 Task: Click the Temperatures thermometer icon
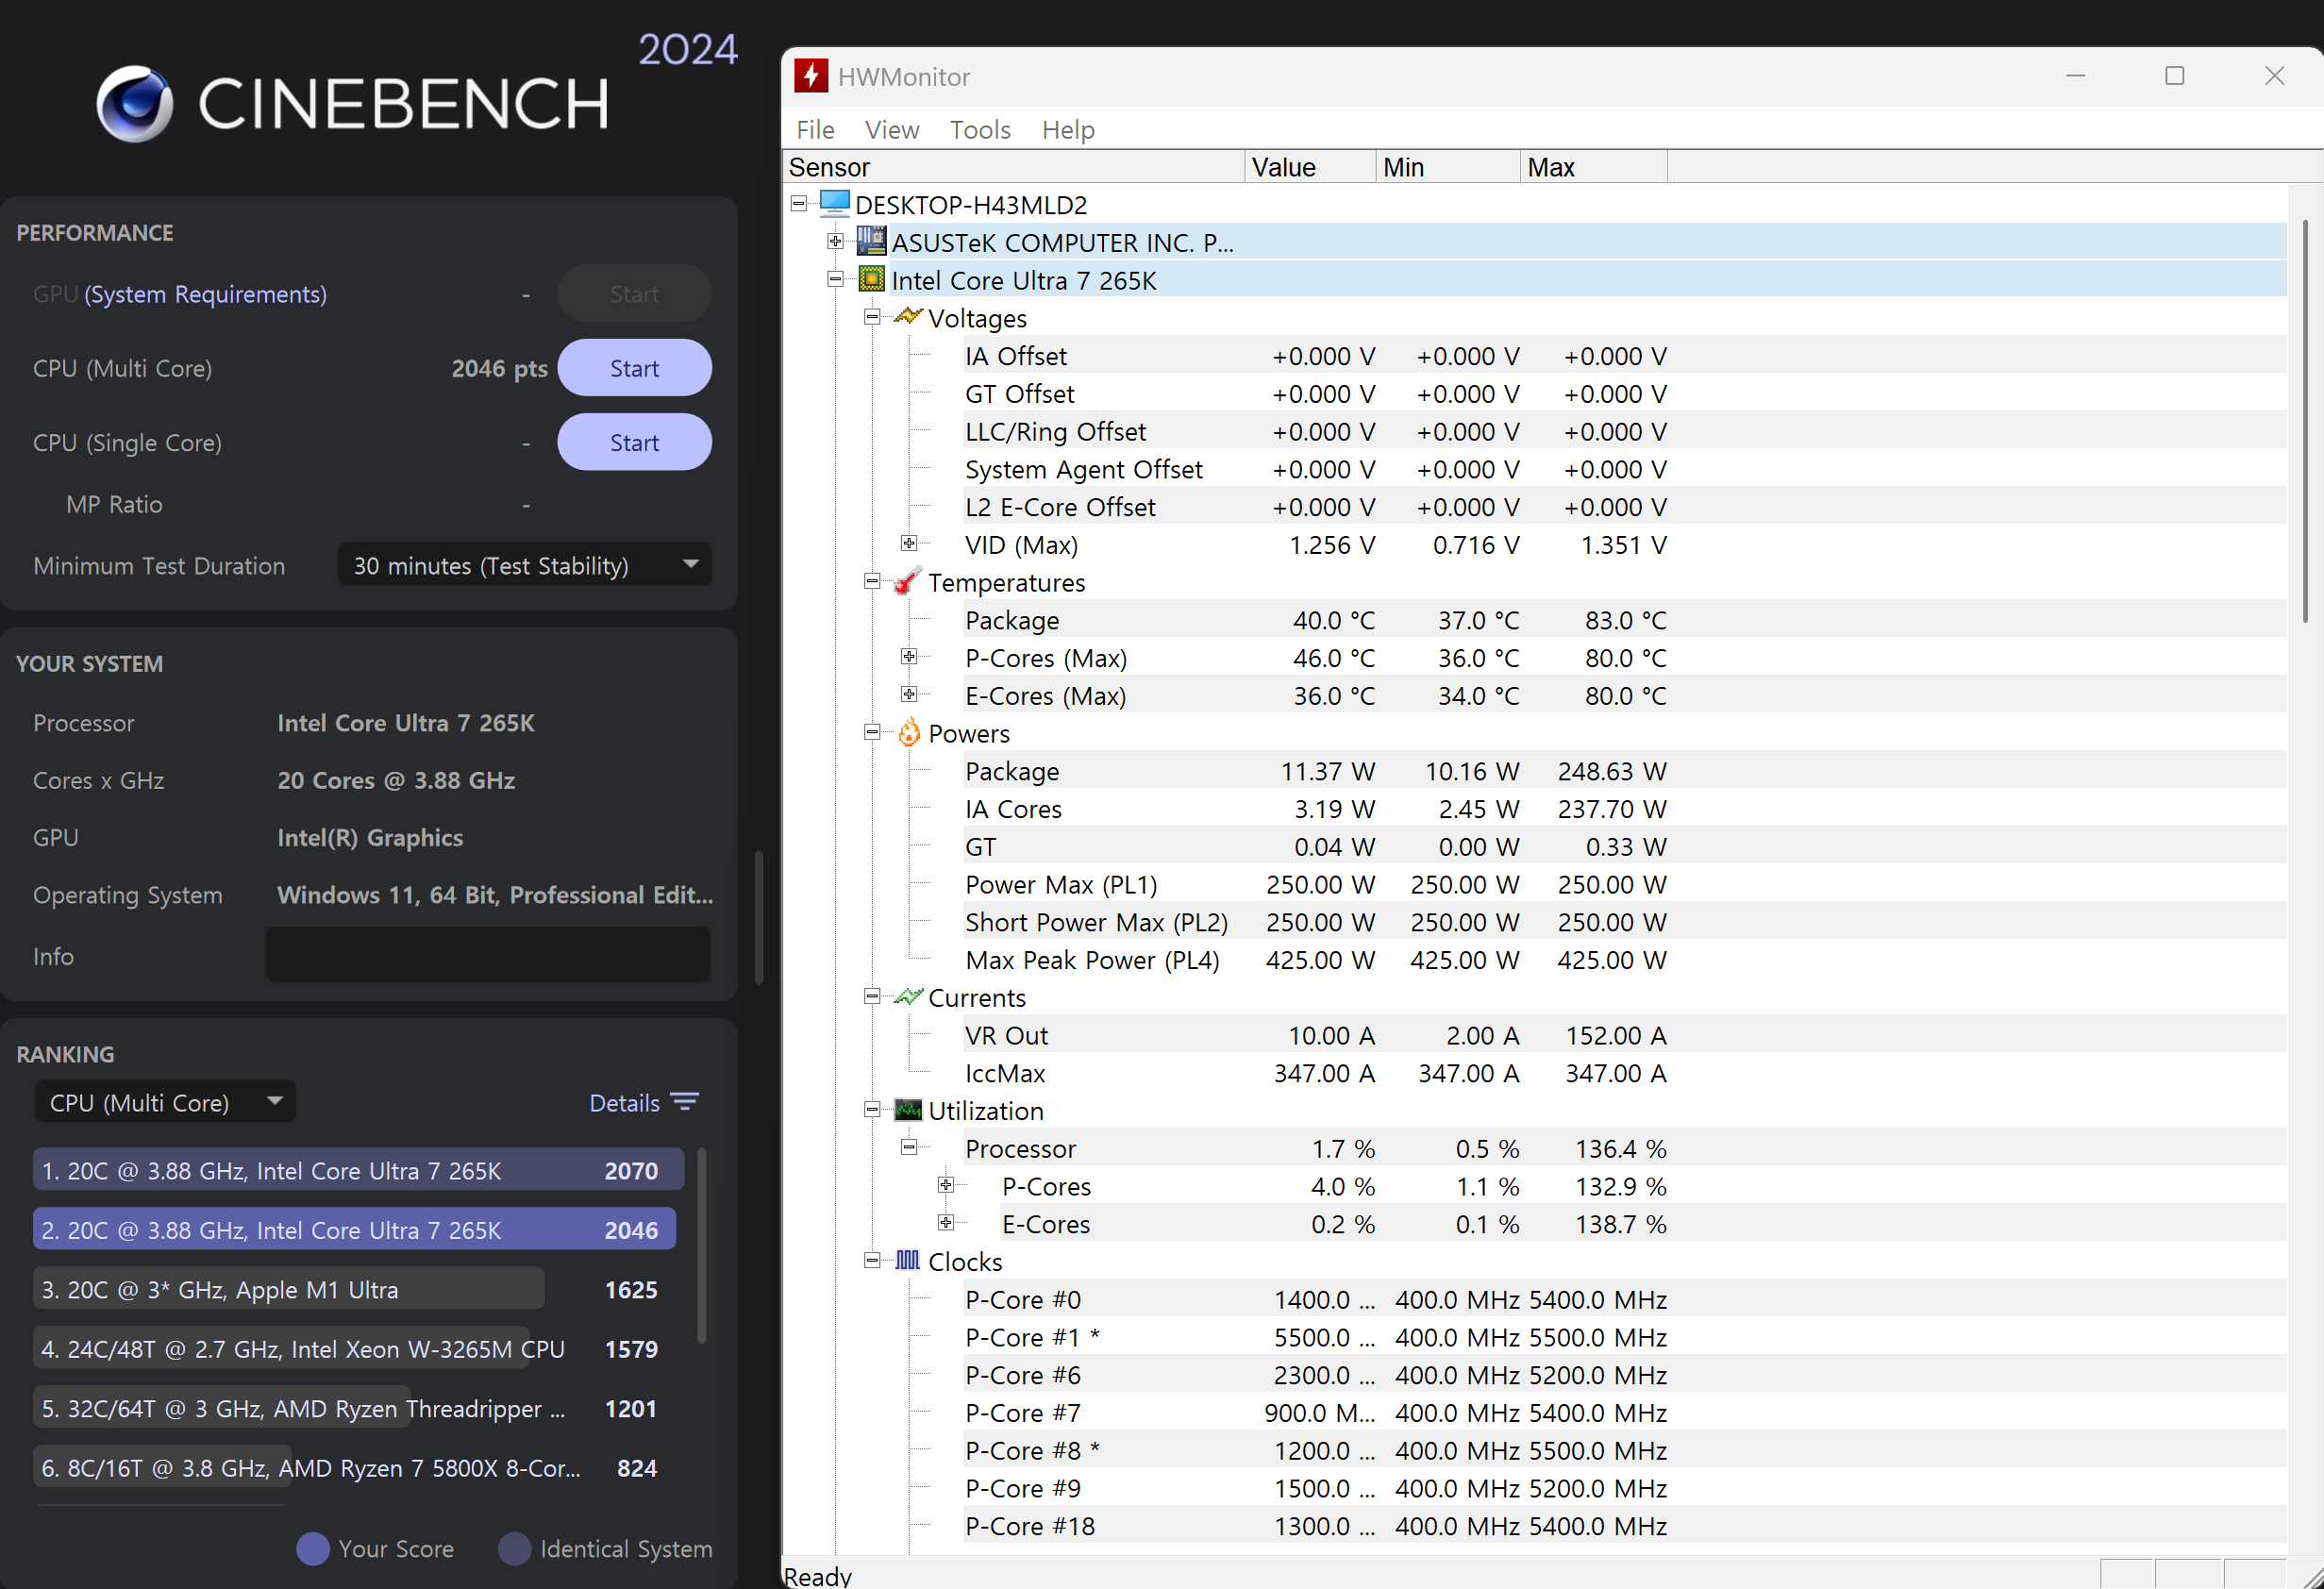(907, 581)
